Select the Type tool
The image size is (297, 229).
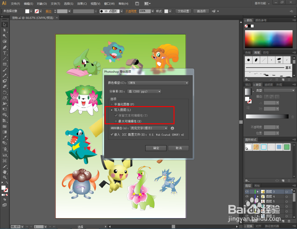(4, 53)
